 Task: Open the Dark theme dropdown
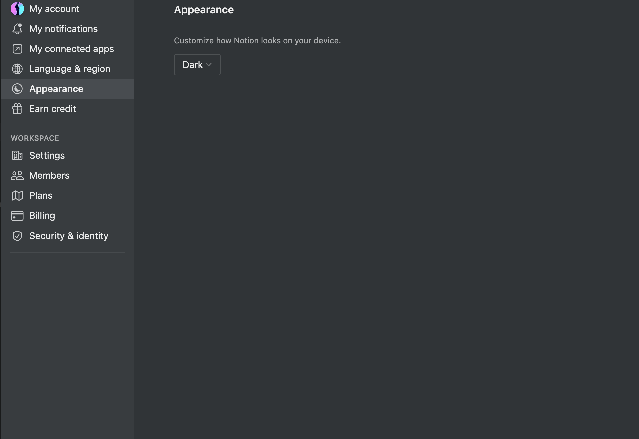click(x=197, y=65)
